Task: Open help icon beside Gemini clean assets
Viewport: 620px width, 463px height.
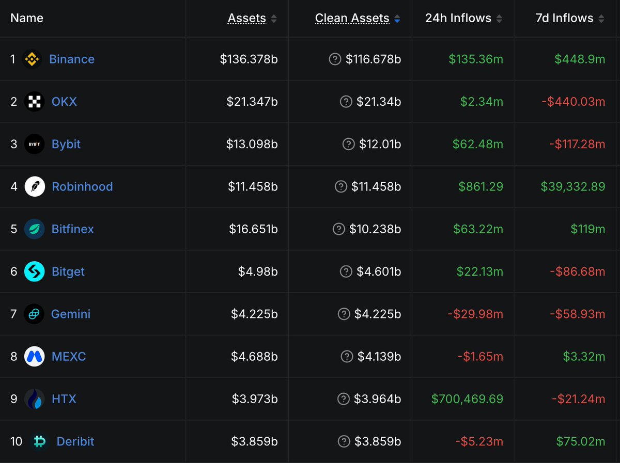Action: tap(344, 314)
